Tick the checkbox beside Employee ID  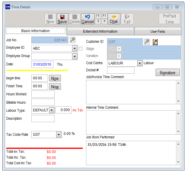pyautogui.click(x=80, y=48)
